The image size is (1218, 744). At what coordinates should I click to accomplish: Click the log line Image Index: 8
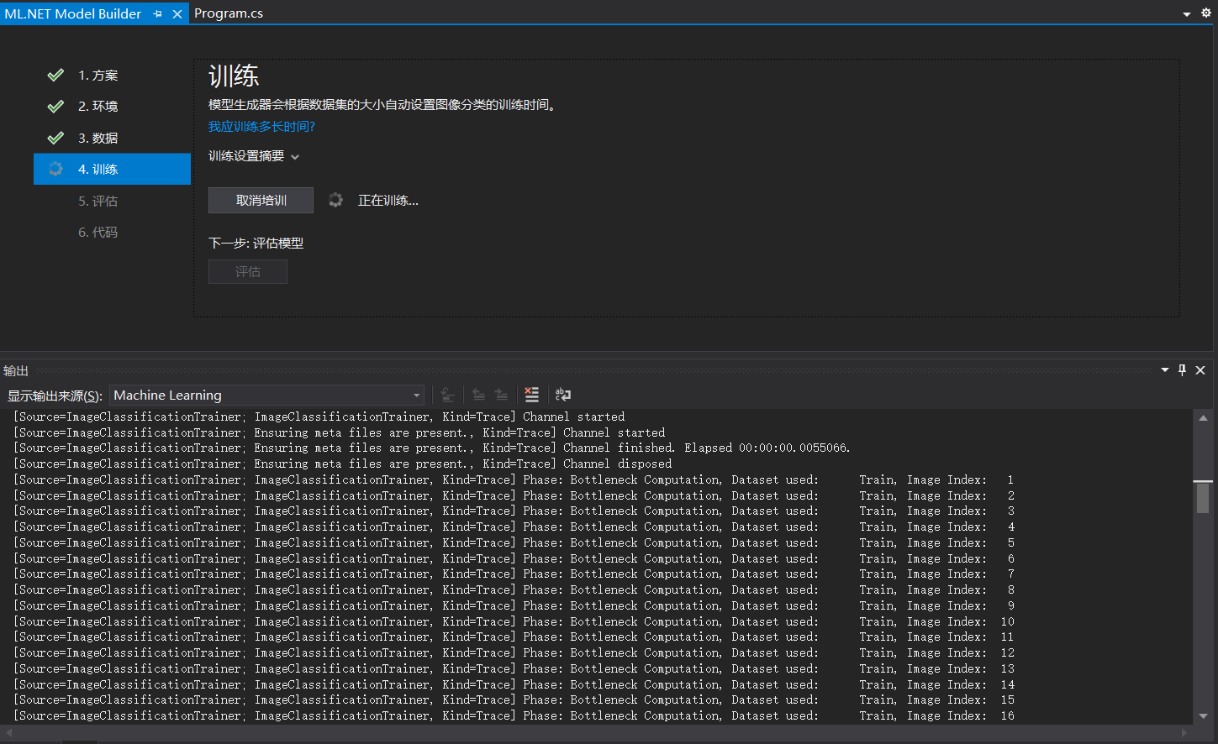(514, 590)
